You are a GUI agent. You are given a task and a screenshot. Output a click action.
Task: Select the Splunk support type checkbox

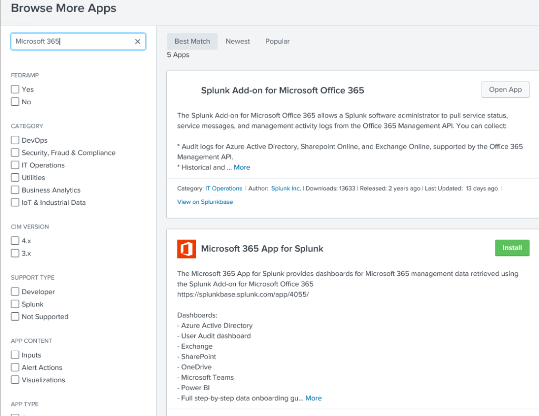pyautogui.click(x=15, y=304)
